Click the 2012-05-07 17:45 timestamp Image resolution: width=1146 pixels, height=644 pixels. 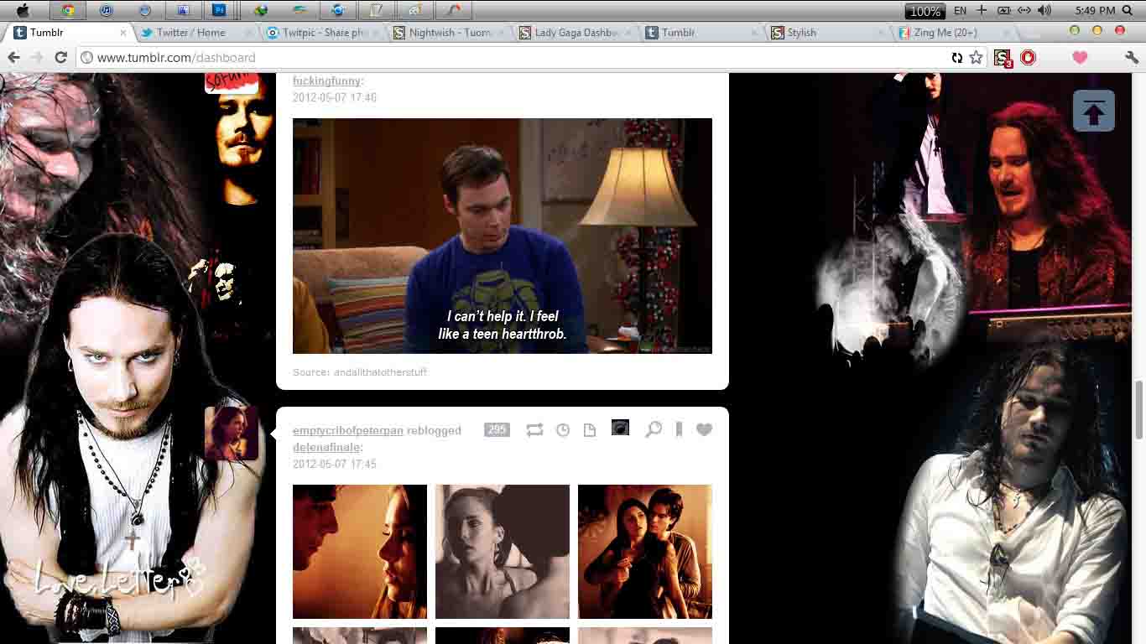click(x=335, y=464)
